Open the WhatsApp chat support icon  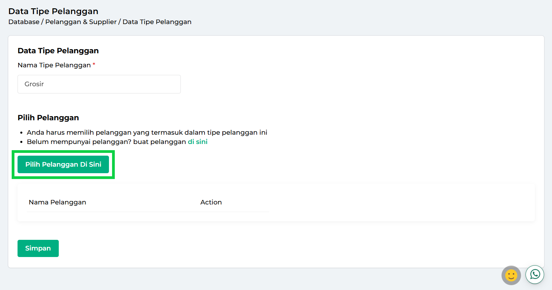click(x=534, y=274)
